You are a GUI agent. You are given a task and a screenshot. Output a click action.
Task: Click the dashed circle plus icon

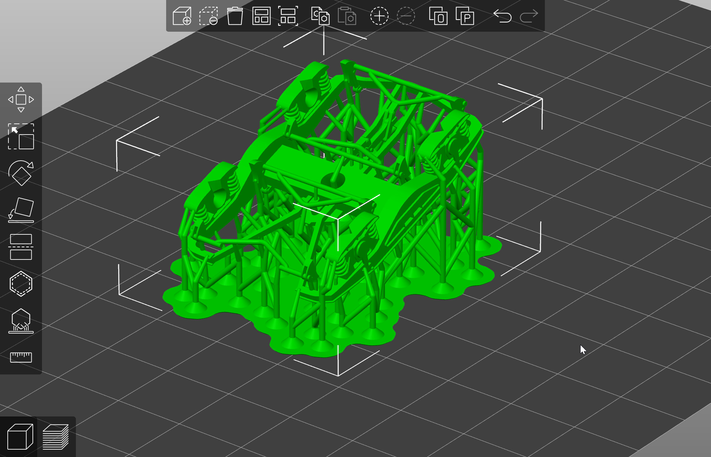coord(379,16)
